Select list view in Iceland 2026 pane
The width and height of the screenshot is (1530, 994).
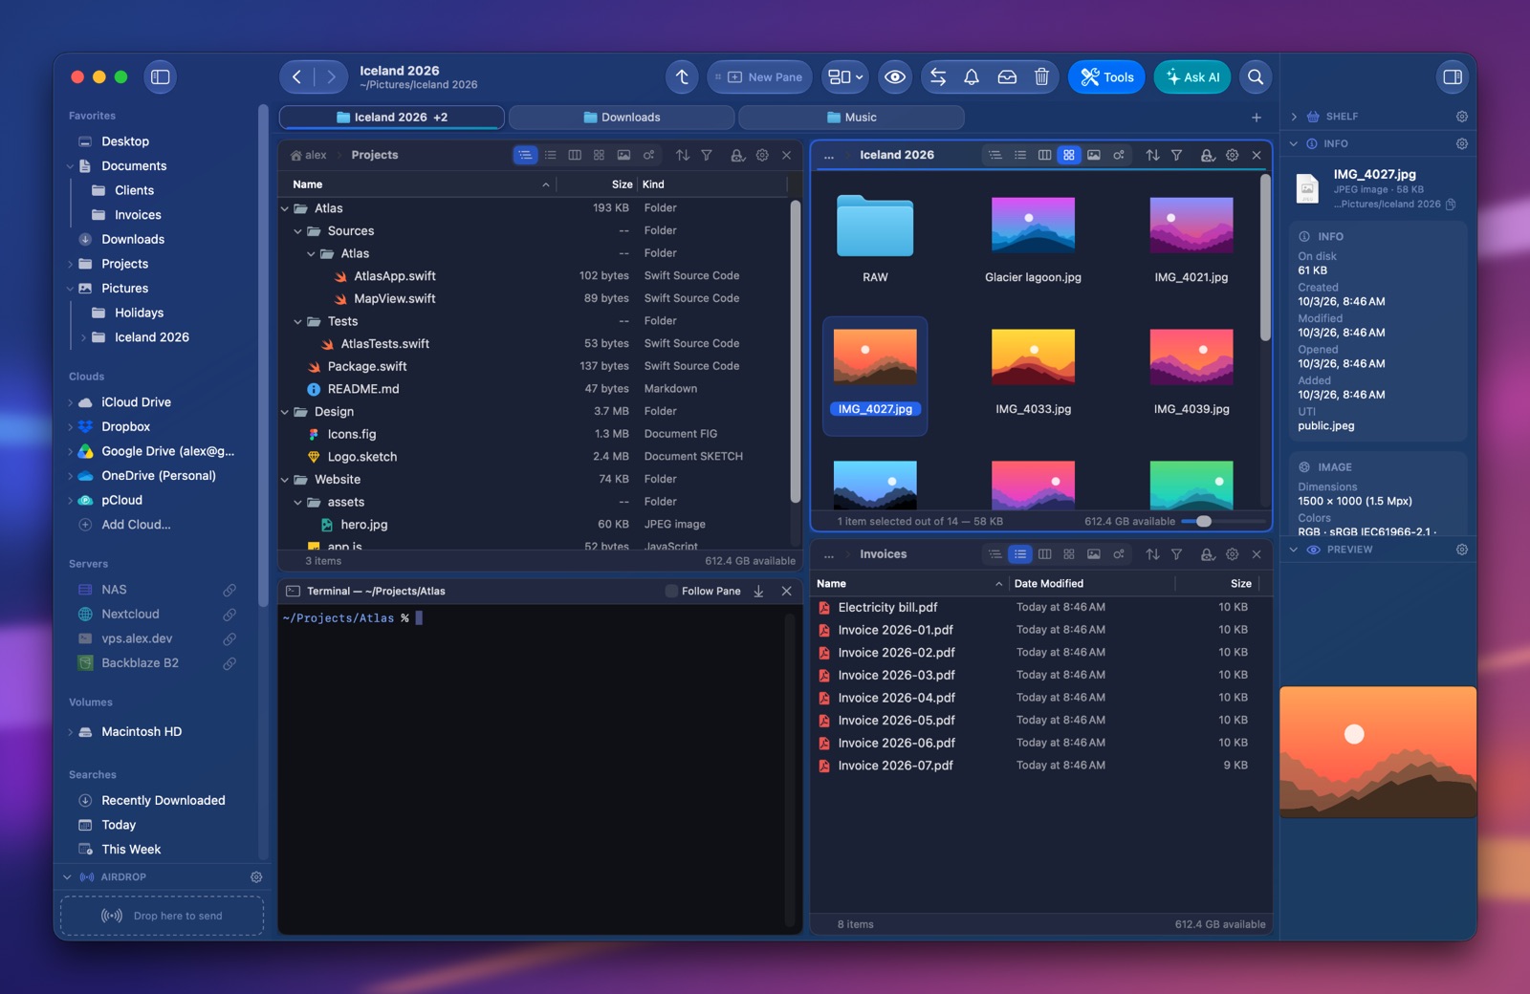1020,155
